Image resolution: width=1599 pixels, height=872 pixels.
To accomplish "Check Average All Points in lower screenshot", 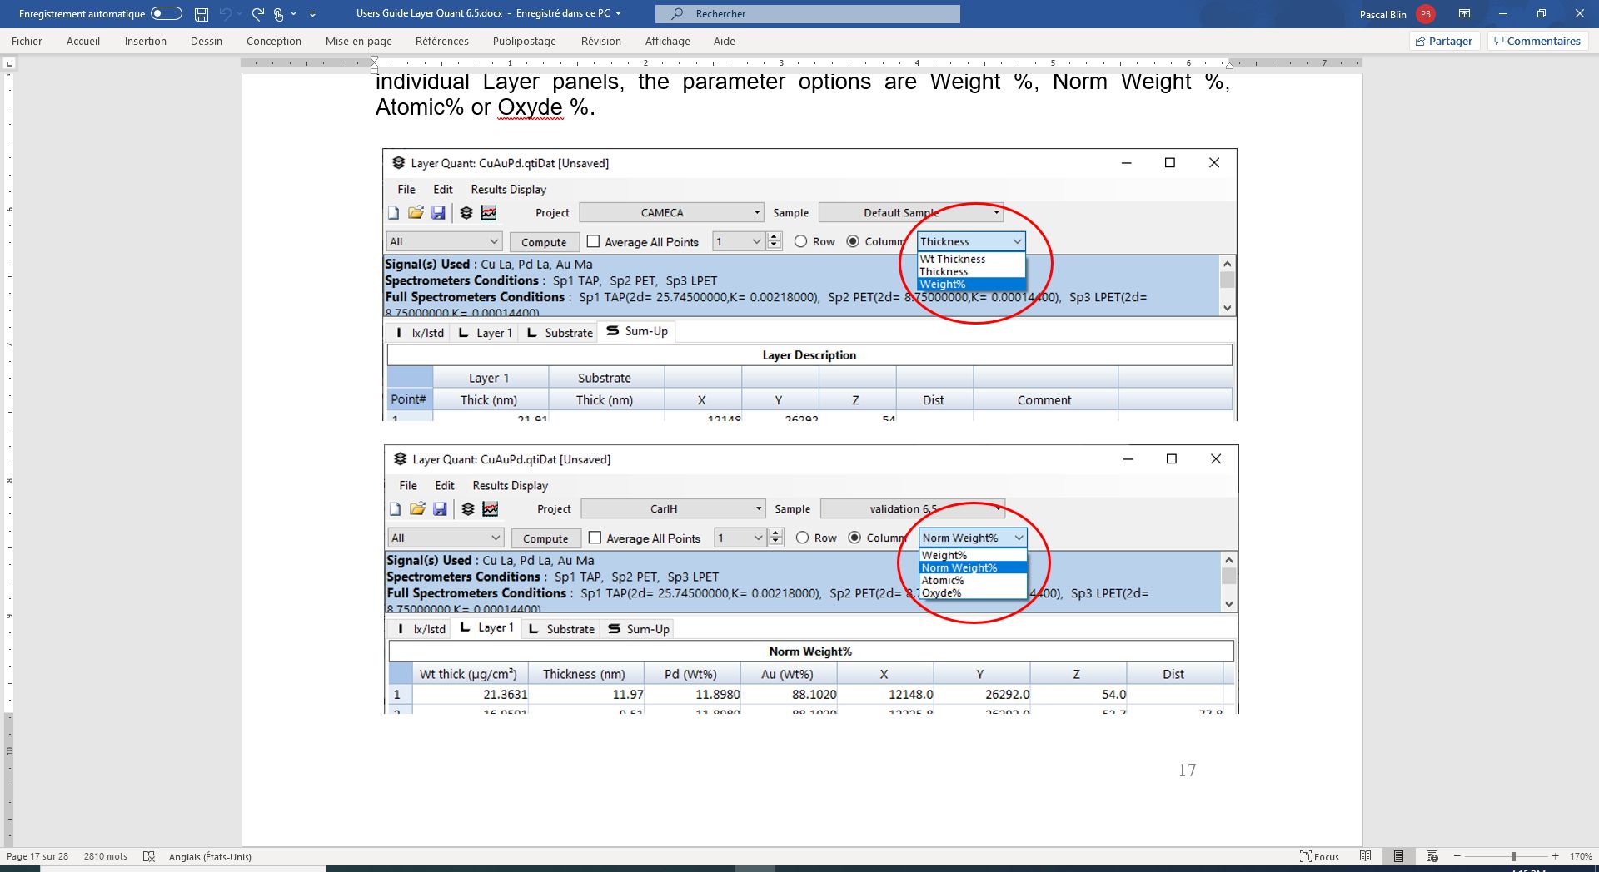I will point(595,538).
